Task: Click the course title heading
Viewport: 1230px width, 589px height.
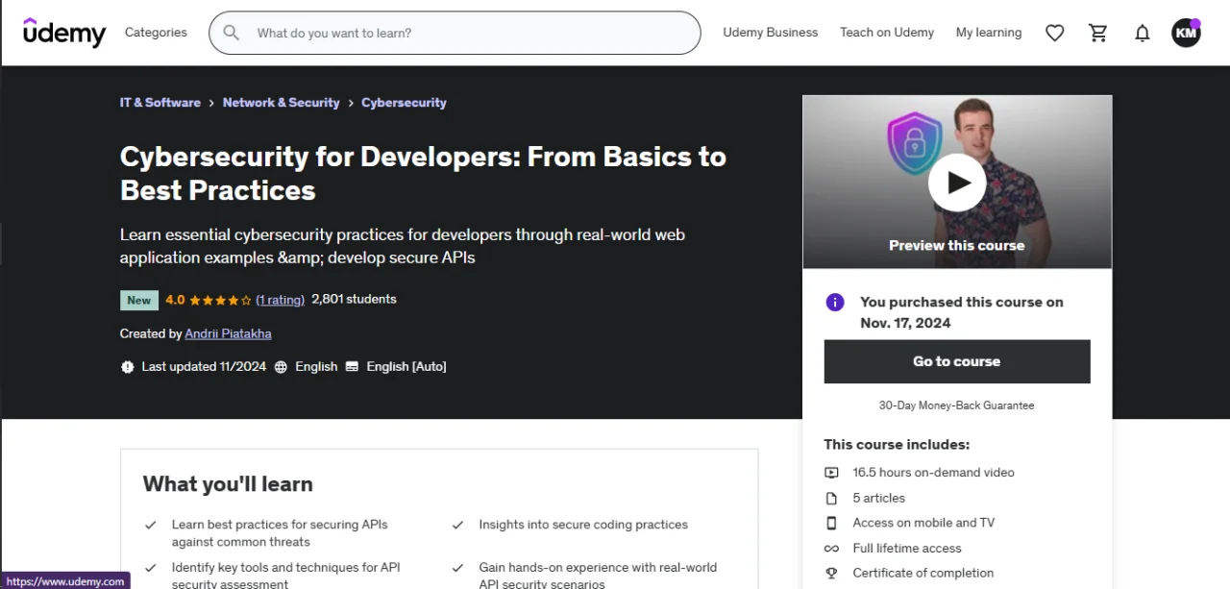Action: click(x=423, y=173)
